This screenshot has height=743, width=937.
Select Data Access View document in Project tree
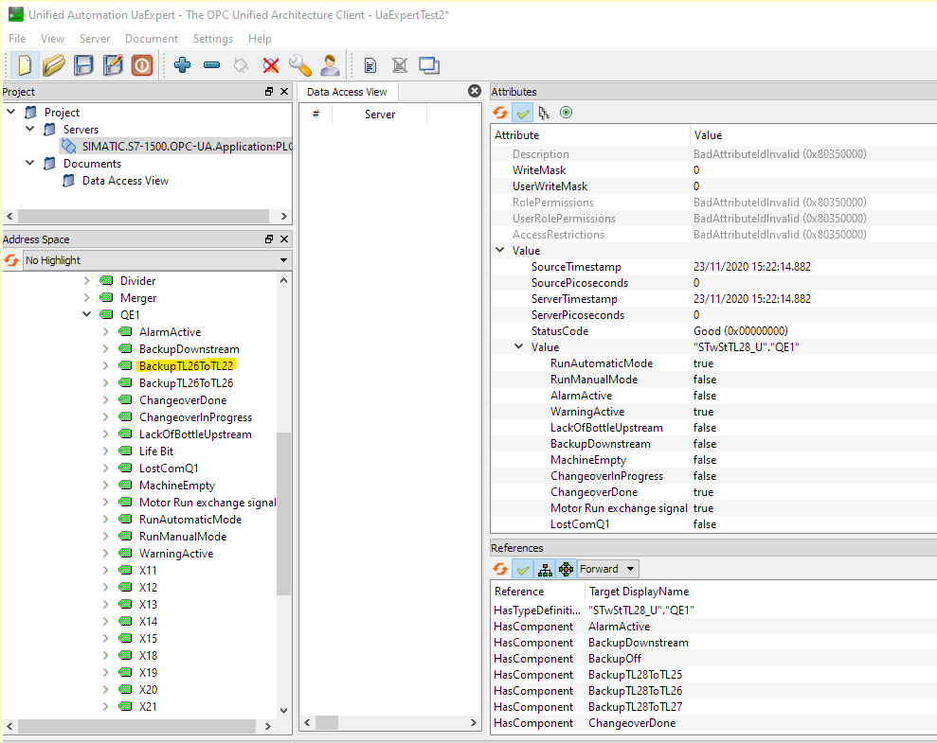[125, 180]
